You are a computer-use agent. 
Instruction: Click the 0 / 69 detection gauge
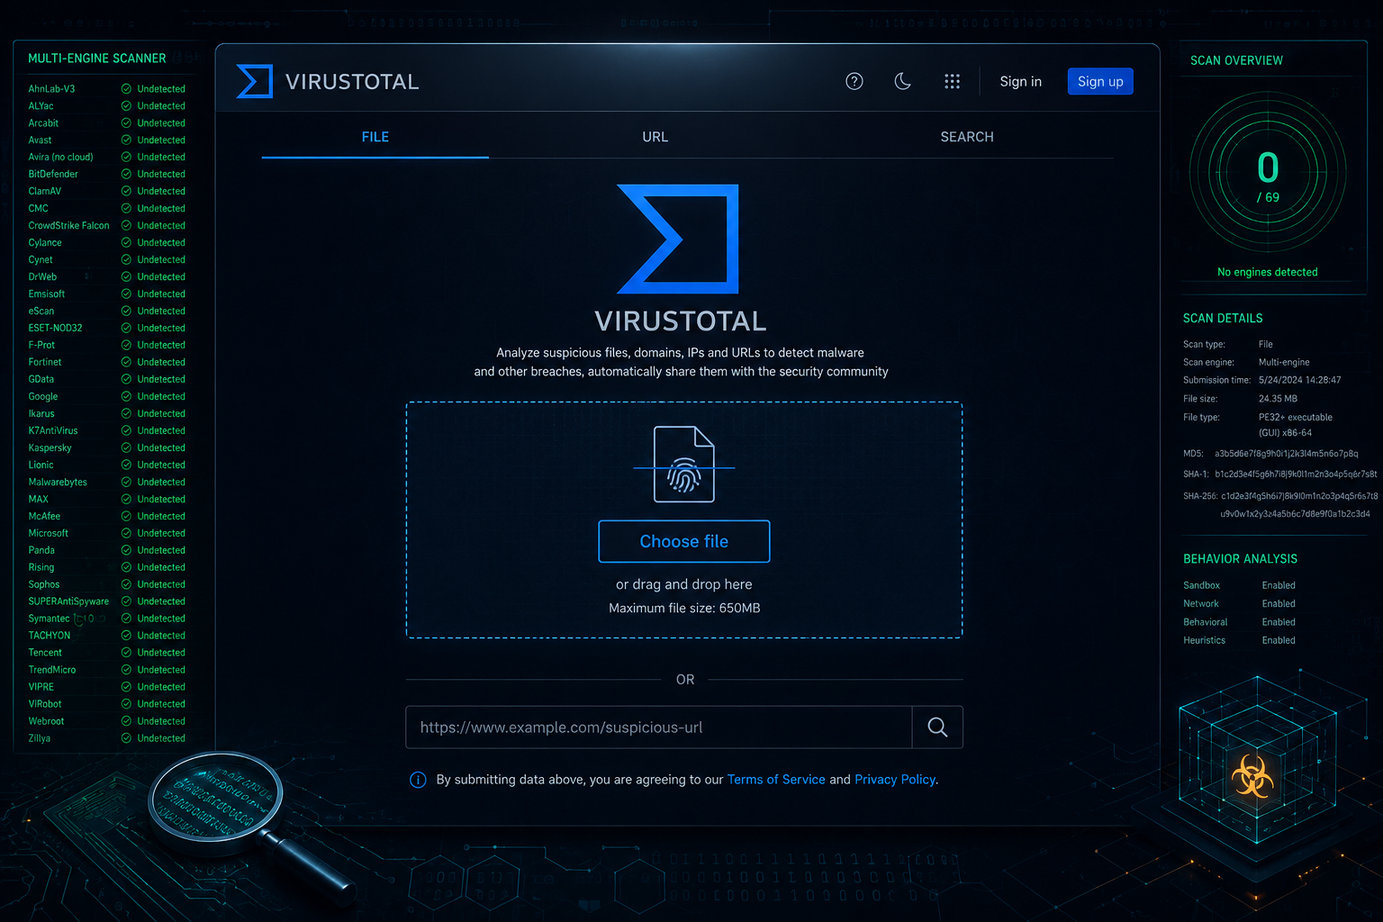coord(1268,172)
